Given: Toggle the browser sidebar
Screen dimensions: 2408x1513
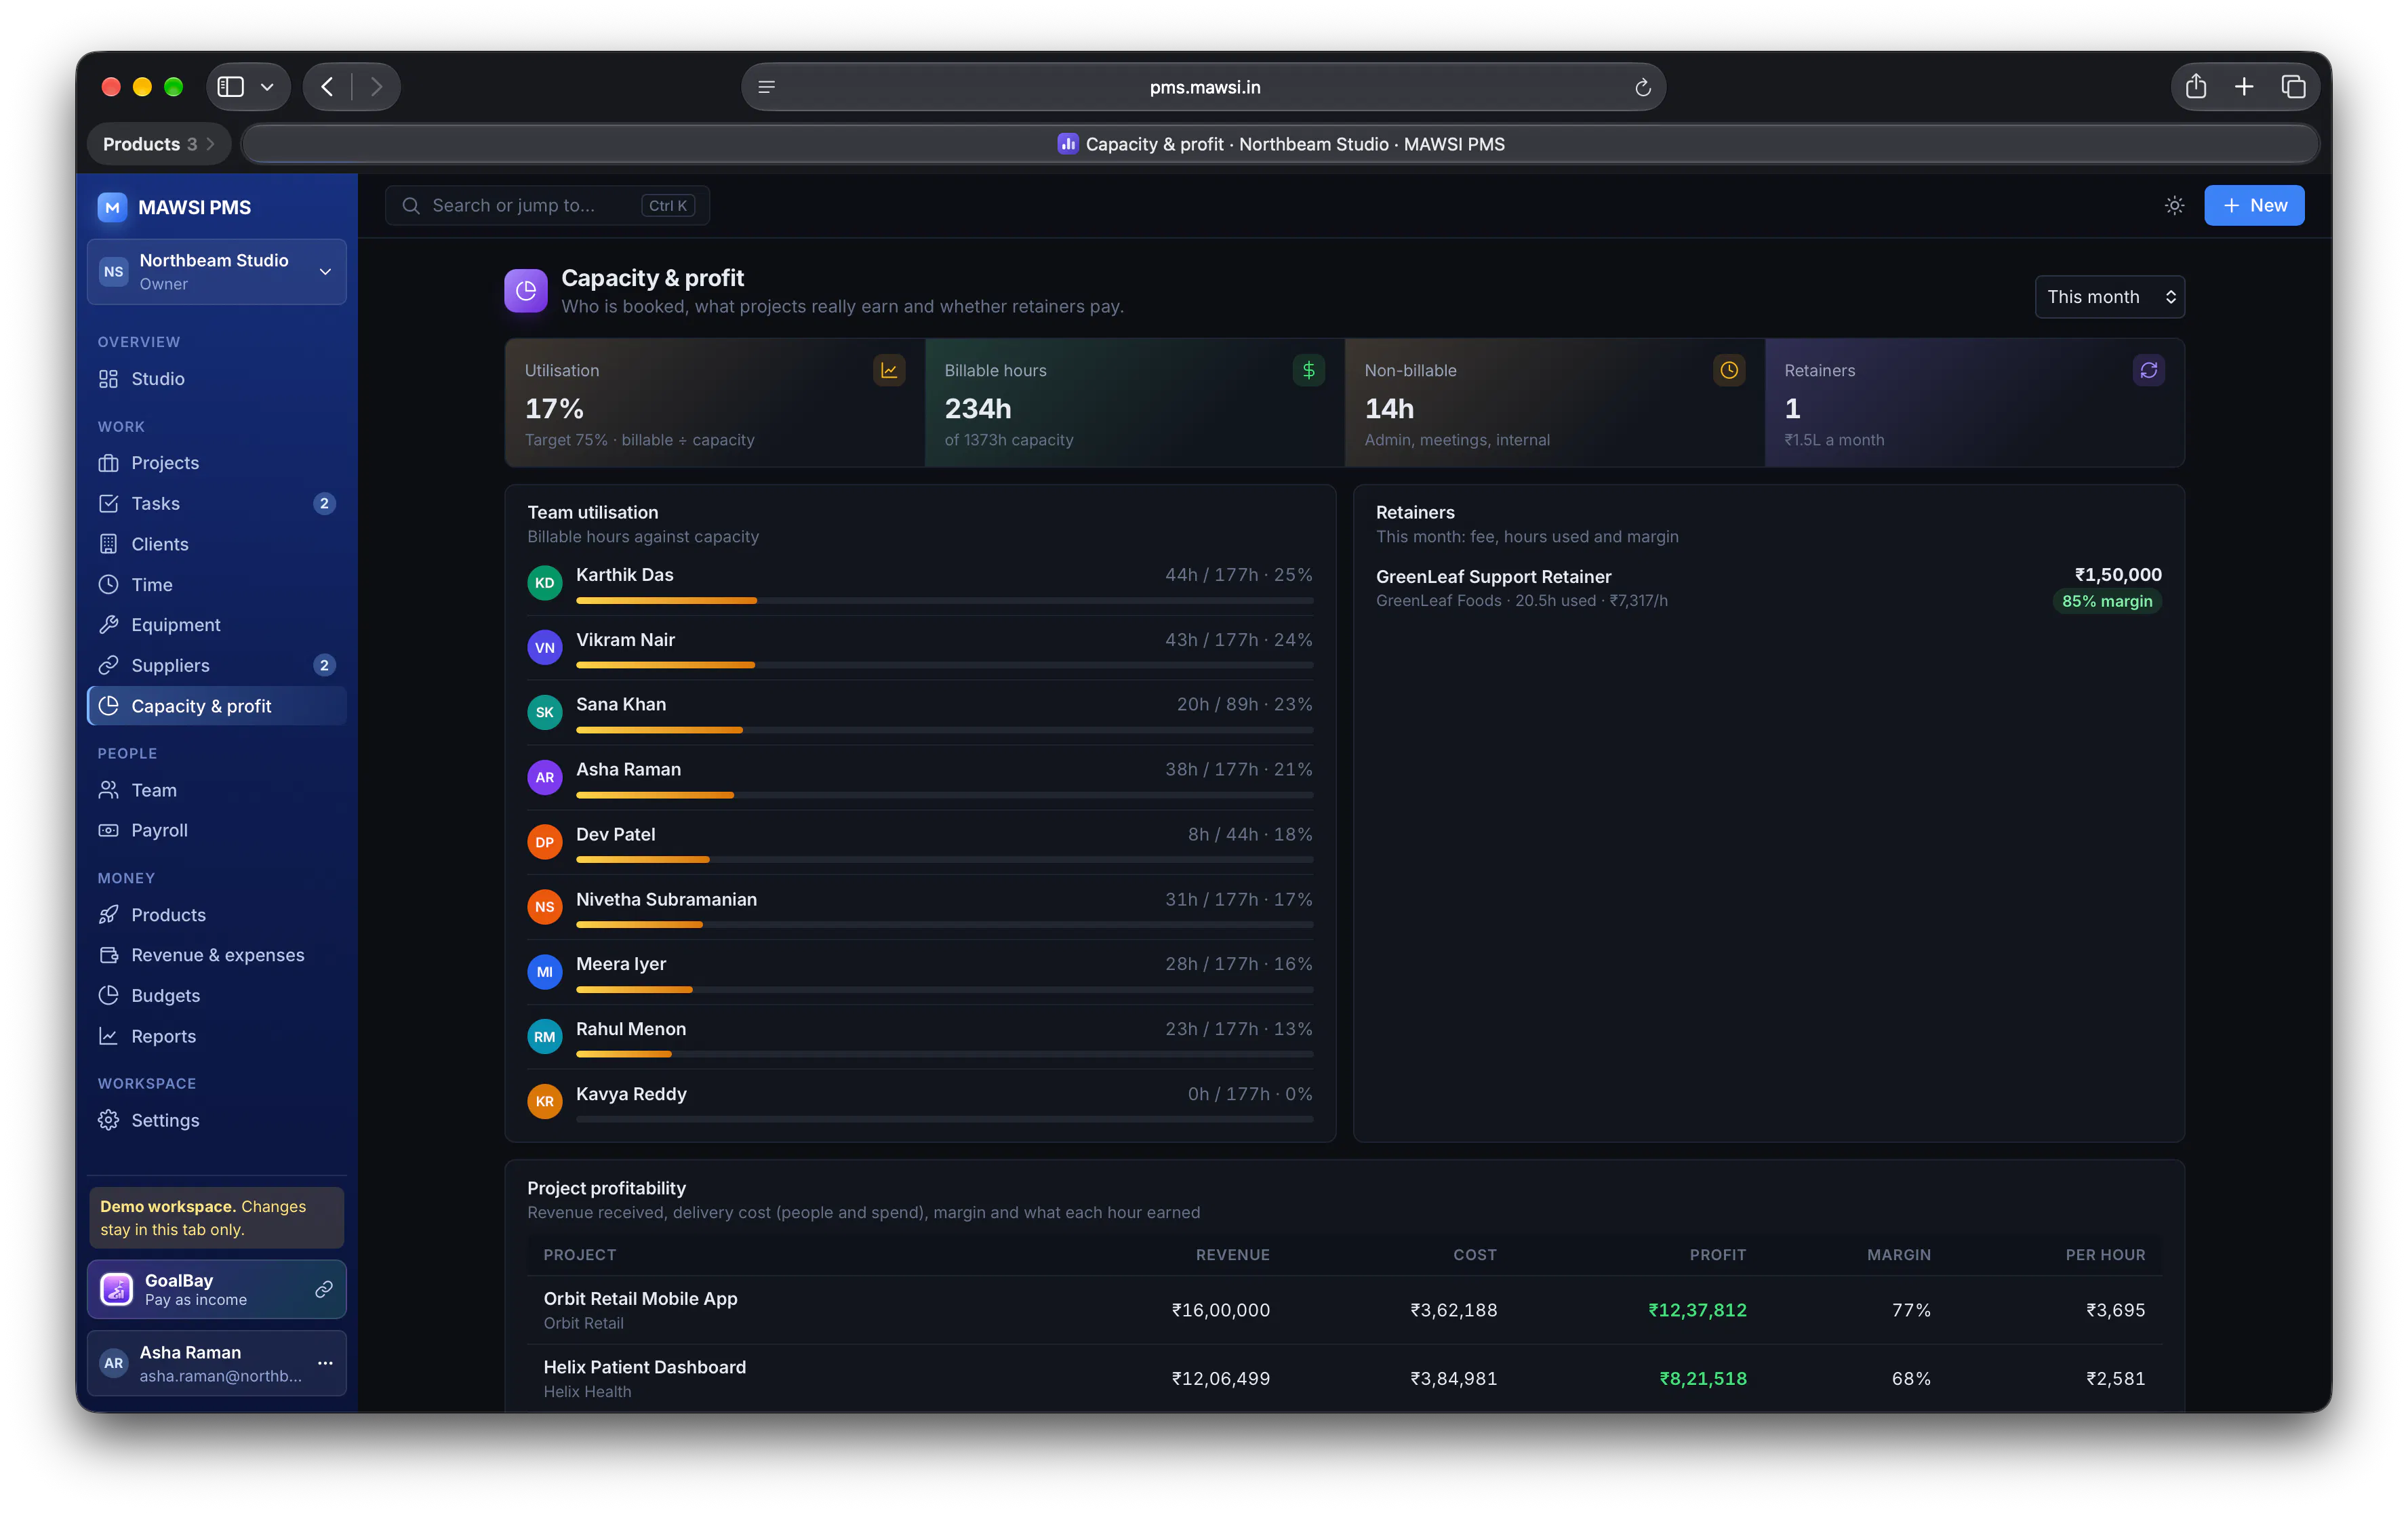Looking at the screenshot, I should coord(231,87).
